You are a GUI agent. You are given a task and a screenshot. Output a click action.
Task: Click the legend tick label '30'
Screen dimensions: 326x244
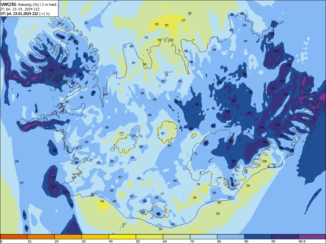[83, 241]
